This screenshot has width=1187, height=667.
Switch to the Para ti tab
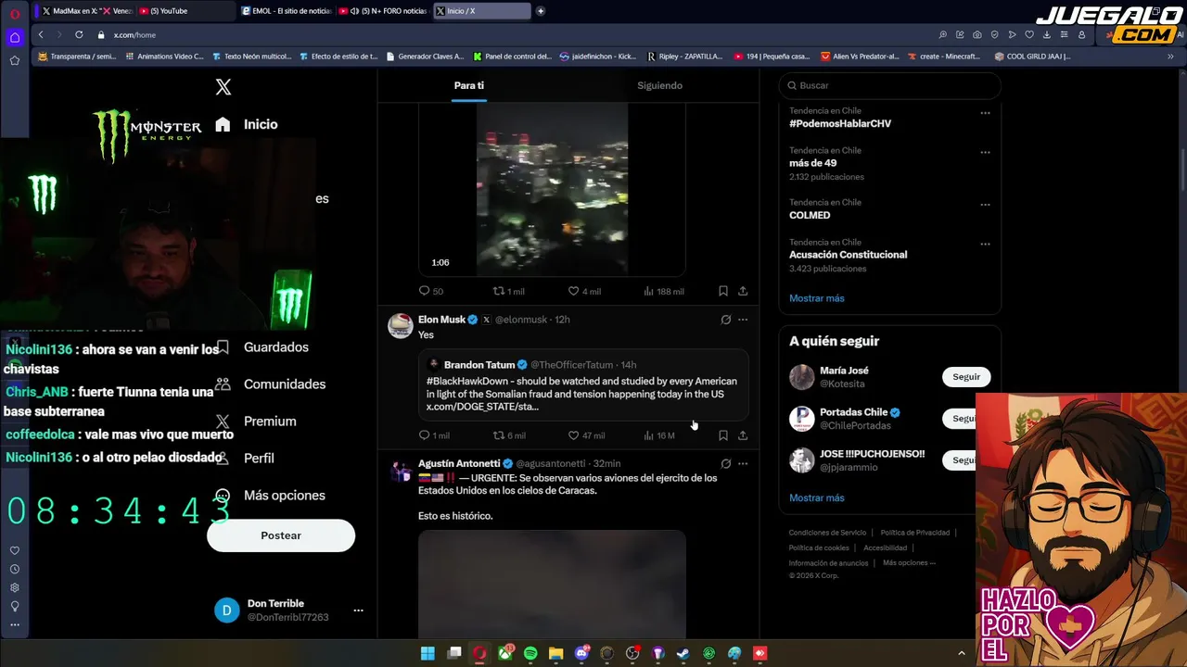click(x=468, y=85)
